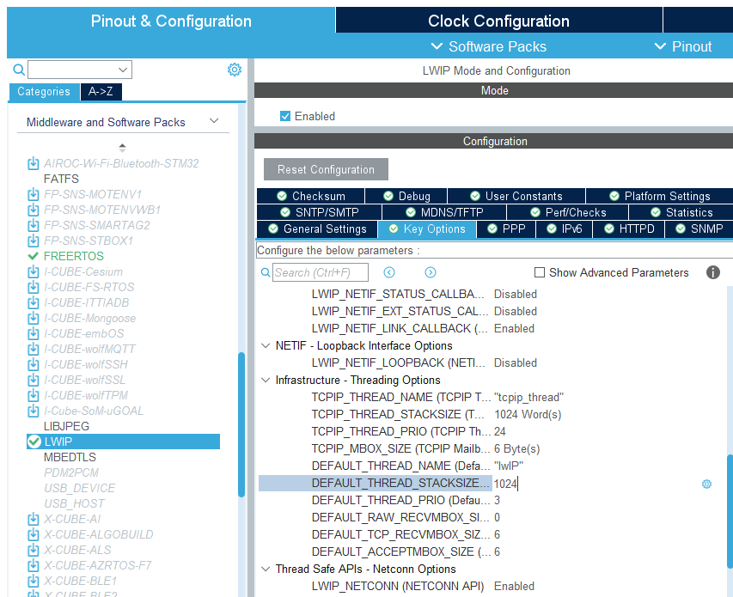
Task: Open the parameter information icon
Action: pos(713,272)
